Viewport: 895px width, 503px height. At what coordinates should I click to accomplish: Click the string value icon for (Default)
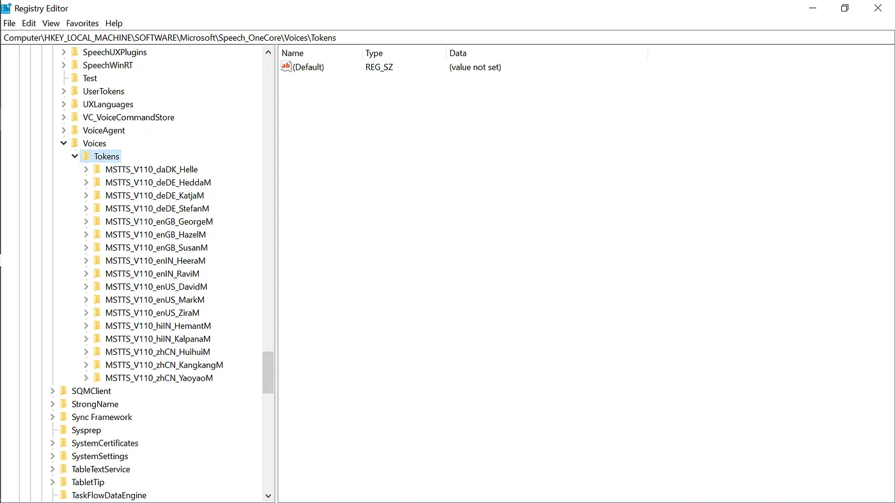tap(286, 67)
